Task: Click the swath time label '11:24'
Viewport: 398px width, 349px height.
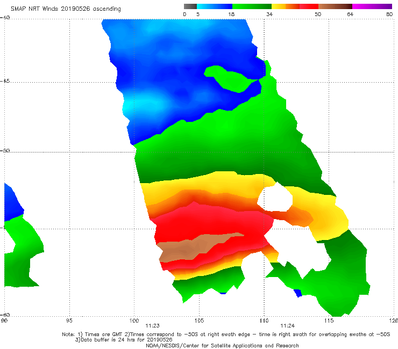Action: (x=287, y=326)
